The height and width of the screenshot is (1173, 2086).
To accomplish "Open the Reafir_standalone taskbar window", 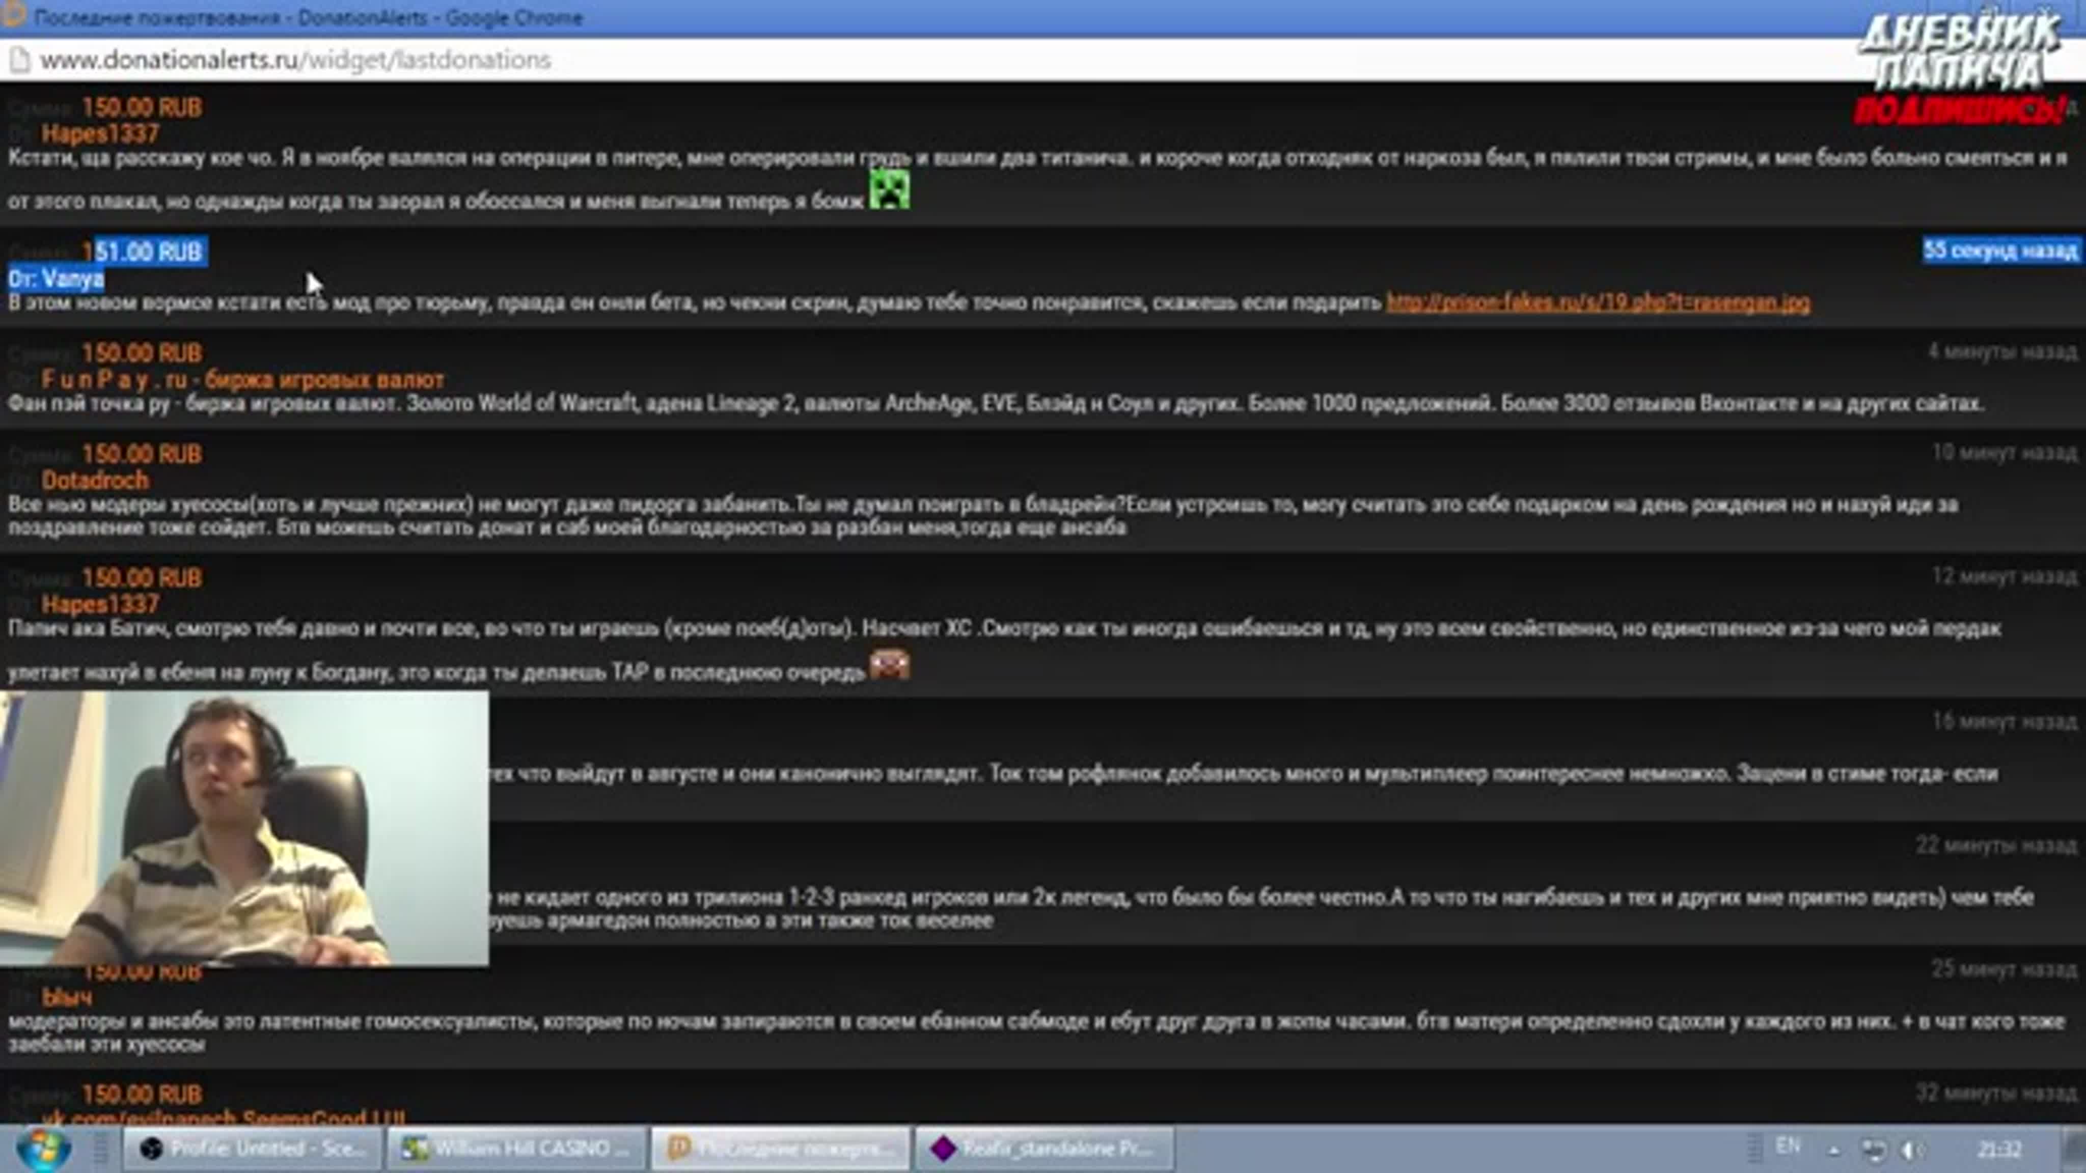I will (x=1044, y=1149).
